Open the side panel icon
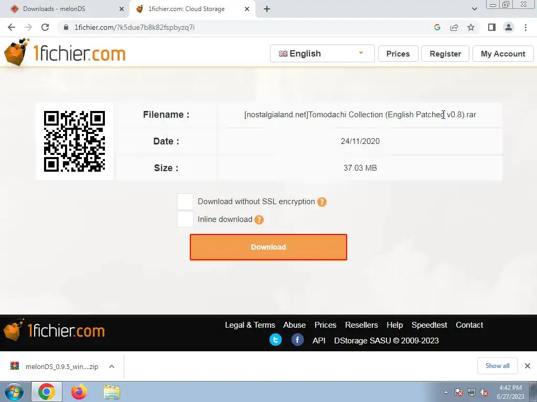The image size is (537, 402). [x=492, y=27]
